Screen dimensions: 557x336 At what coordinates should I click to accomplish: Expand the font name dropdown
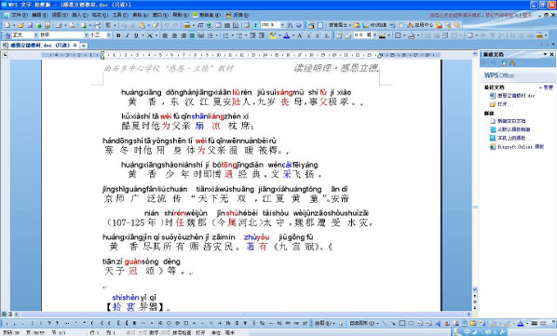coord(86,35)
